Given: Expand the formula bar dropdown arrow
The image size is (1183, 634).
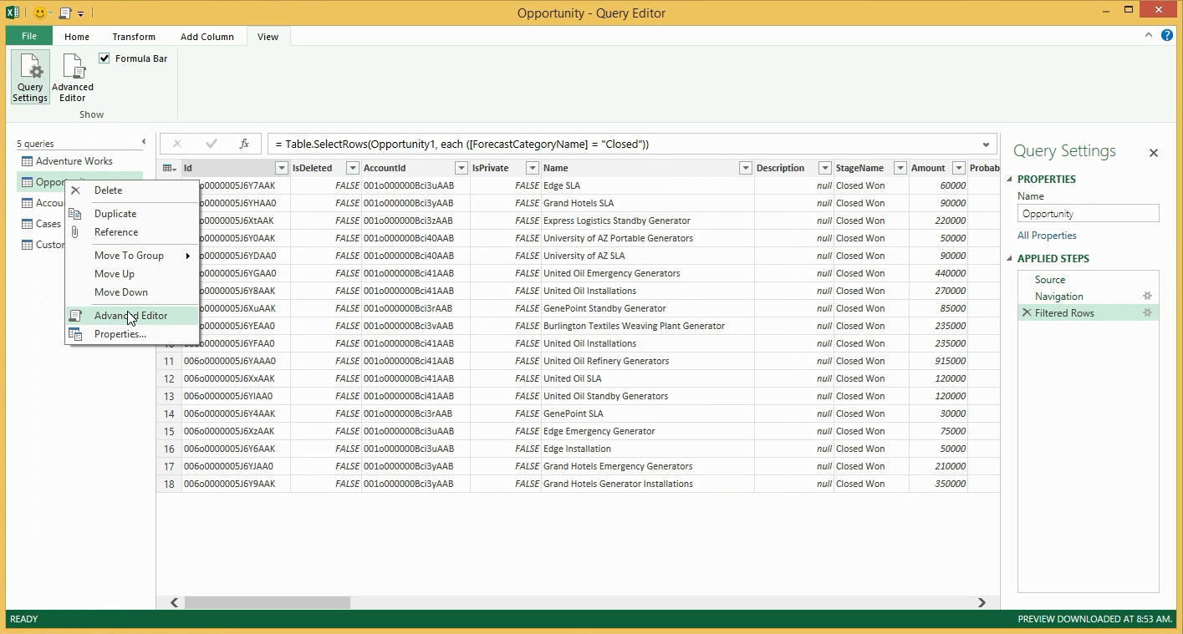Looking at the screenshot, I should point(987,145).
